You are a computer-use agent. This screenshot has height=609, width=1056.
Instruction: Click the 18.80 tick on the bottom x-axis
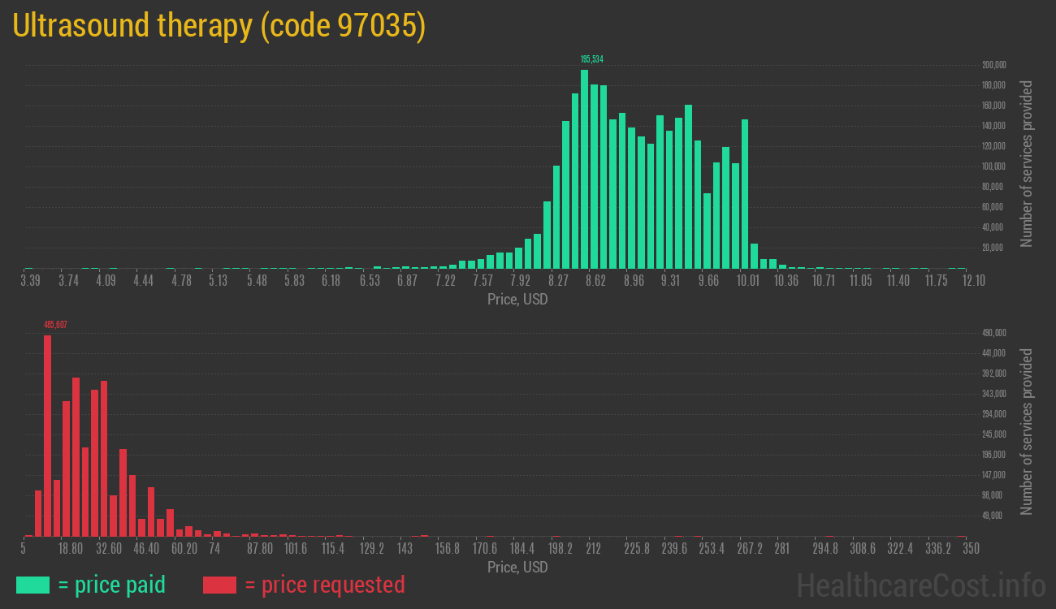[71, 548]
